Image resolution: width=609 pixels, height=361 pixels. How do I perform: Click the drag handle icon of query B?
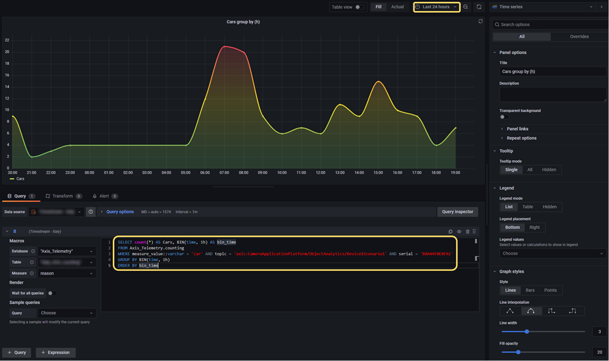click(x=474, y=231)
